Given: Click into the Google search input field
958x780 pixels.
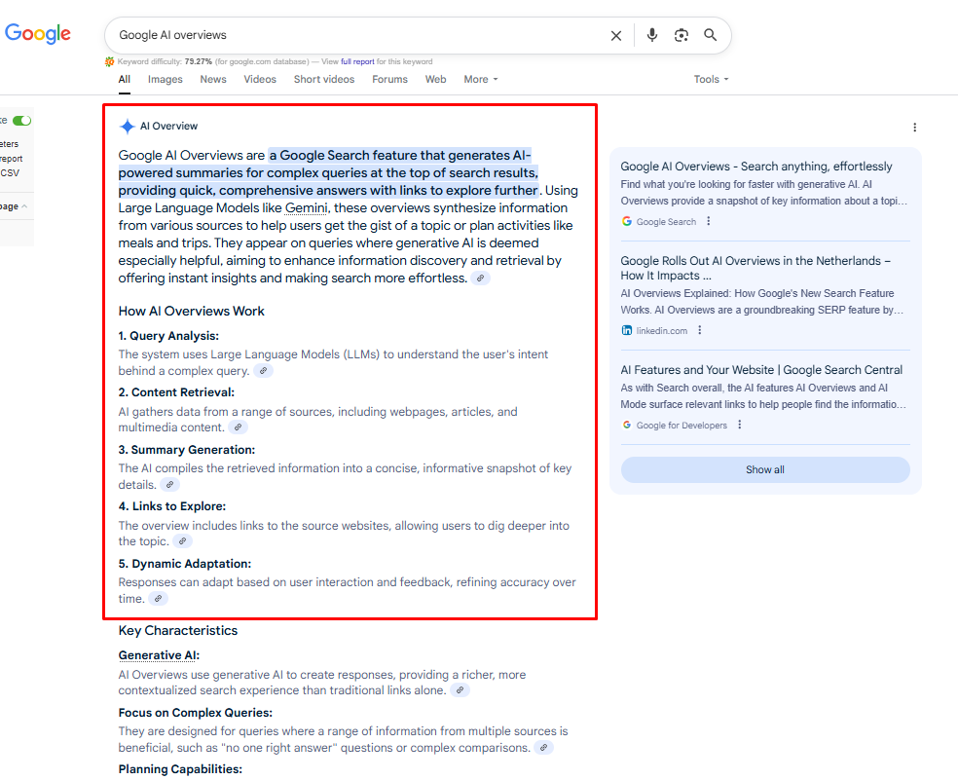Looking at the screenshot, I should (350, 36).
